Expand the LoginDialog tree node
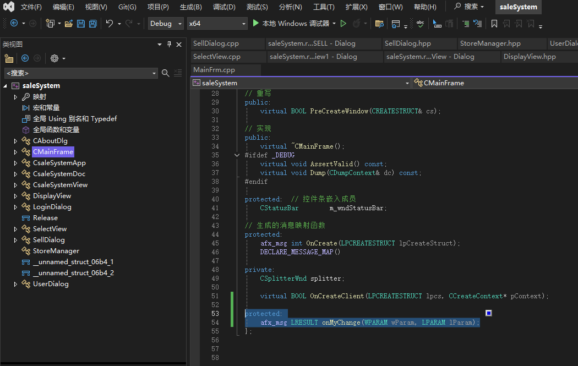 (x=16, y=207)
